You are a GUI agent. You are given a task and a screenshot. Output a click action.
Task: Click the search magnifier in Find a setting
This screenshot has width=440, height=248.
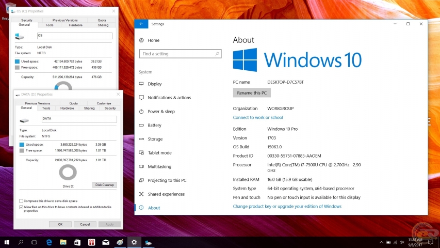[x=217, y=54]
